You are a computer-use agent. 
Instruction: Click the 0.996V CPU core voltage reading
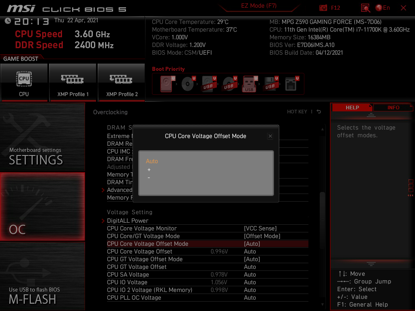tap(219, 251)
